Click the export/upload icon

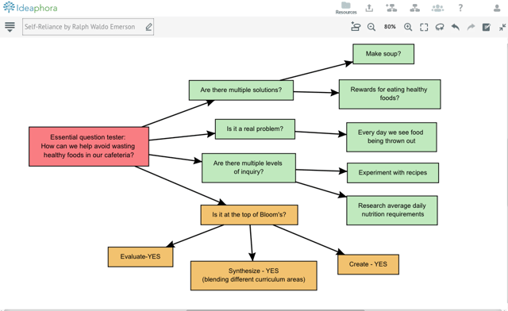click(369, 8)
